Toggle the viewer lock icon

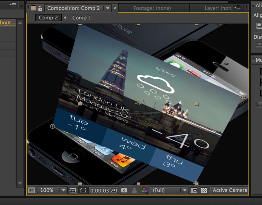[40, 8]
